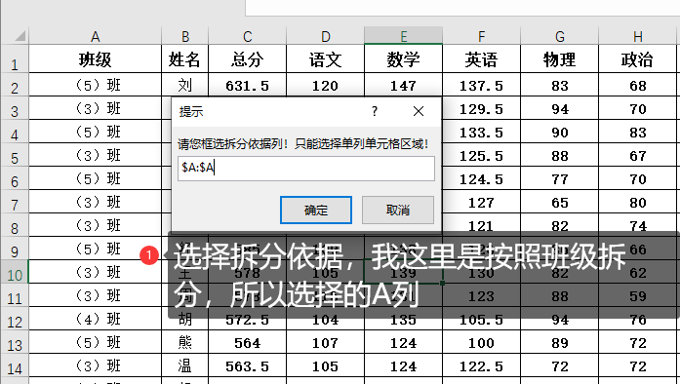This screenshot has height=384, width=680.
Task: Close the 提示 dialog with X
Action: [x=419, y=112]
